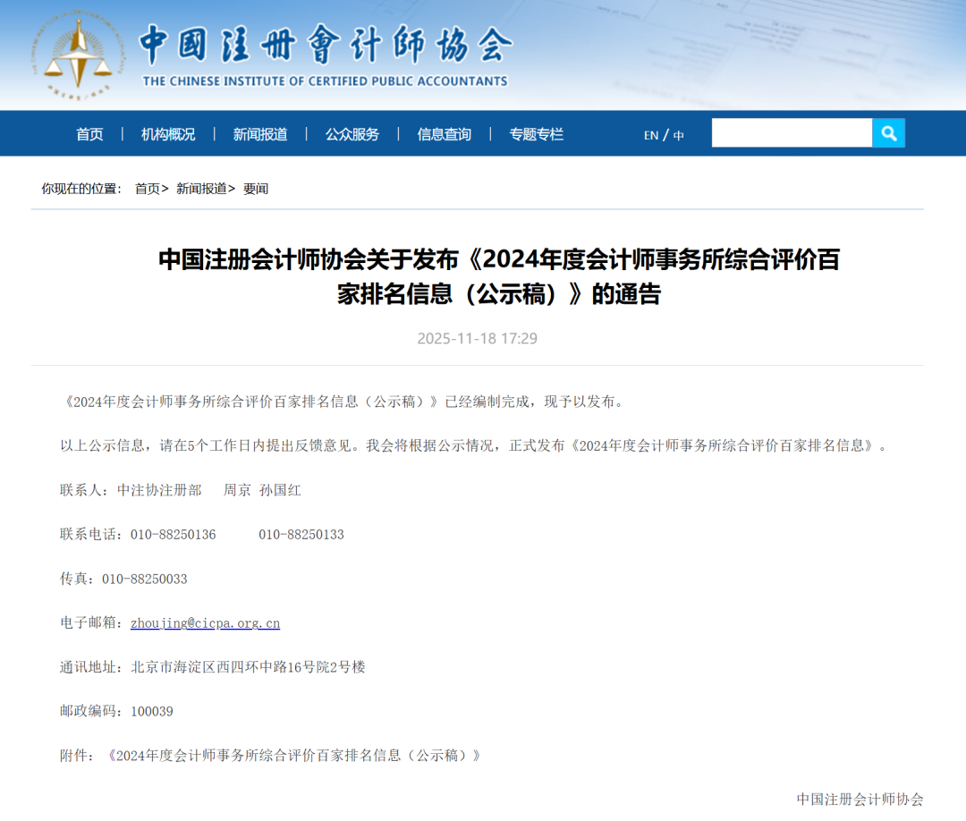
Task: Click the signature 中国注册会计师协会 at bottom right
Action: (860, 800)
